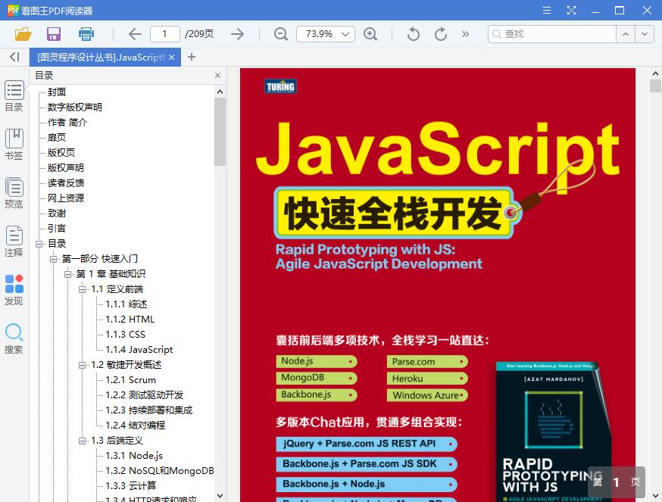Image resolution: width=662 pixels, height=502 pixels.
Task: Click the page number input field
Action: coord(164,34)
